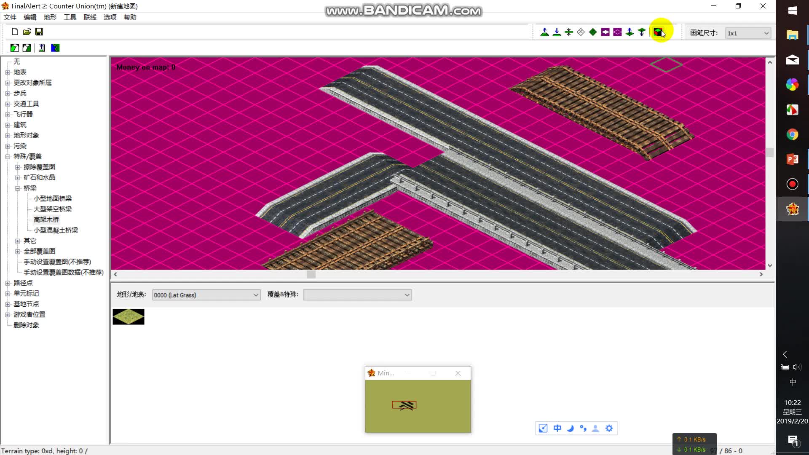Click the 游戏者位置 tree label
The width and height of the screenshot is (809, 455).
(29, 314)
